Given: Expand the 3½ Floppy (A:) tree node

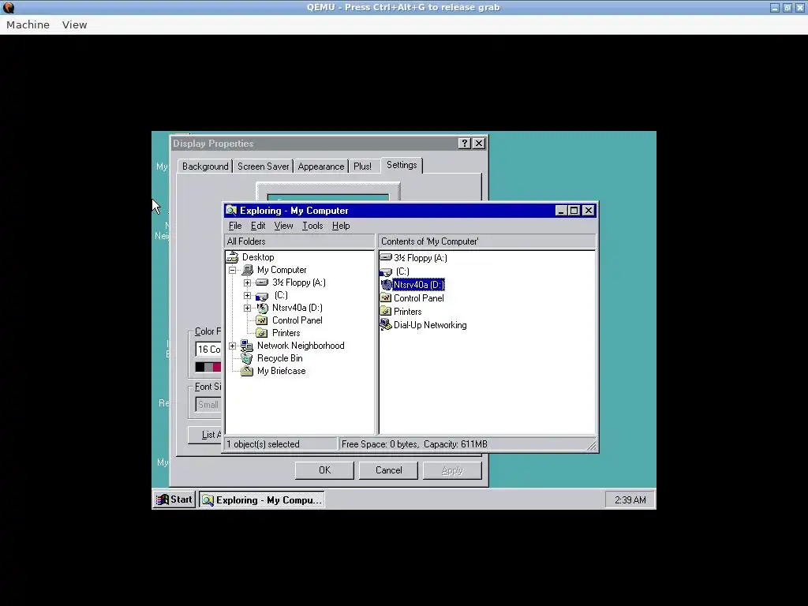Looking at the screenshot, I should pyautogui.click(x=247, y=282).
